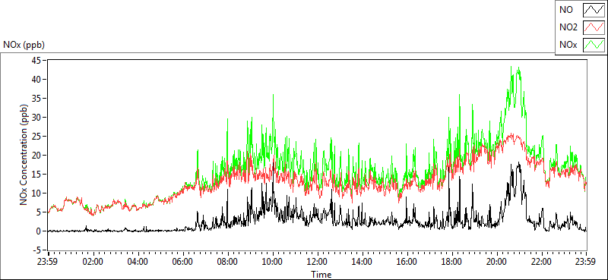The width and height of the screenshot is (608, 280).
Task: Click the 45 y-axis maximum value
Action: tap(37, 60)
